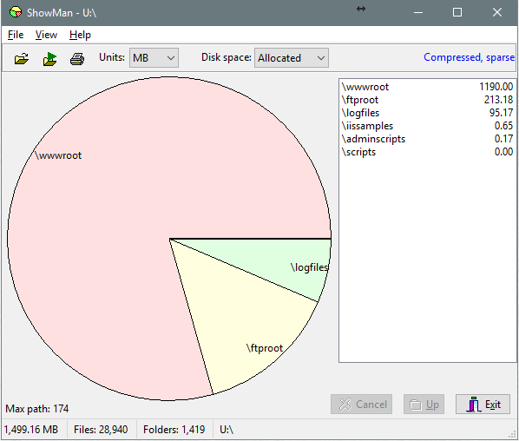Click the Files: 28,940 status bar entry
519x441 pixels.
101,430
